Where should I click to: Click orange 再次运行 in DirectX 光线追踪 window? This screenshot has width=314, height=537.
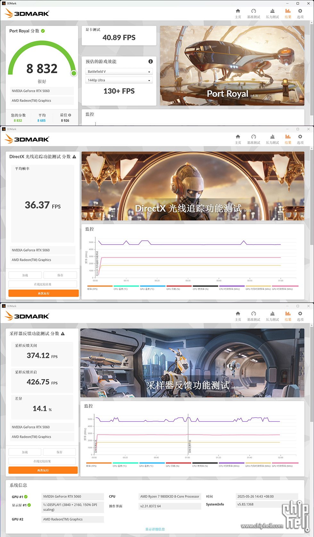[44, 293]
